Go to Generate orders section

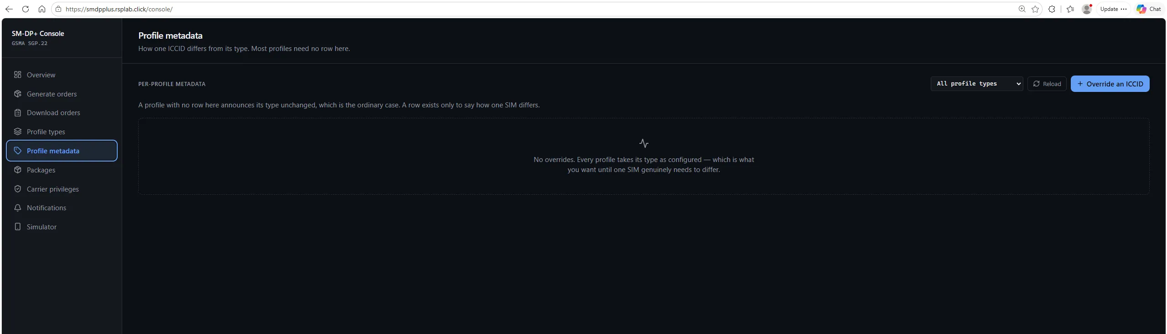62,94
